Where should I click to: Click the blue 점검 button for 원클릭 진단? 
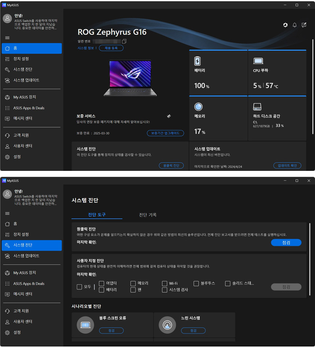(286, 243)
